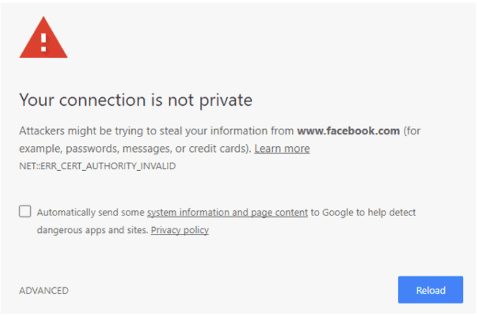The width and height of the screenshot is (477, 315).
Task: Click the word 'connection' in the heading
Action: coord(102,100)
